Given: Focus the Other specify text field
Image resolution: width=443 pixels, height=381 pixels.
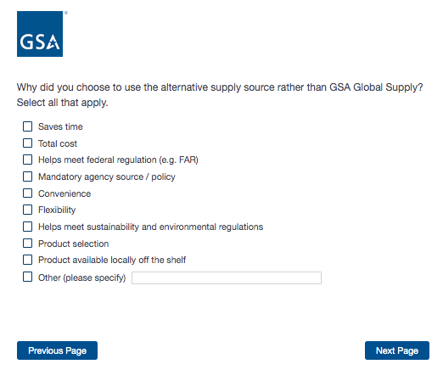Looking at the screenshot, I should [x=227, y=277].
